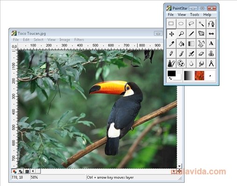
Task: Select the Gradient fill tool
Action: point(191,44)
